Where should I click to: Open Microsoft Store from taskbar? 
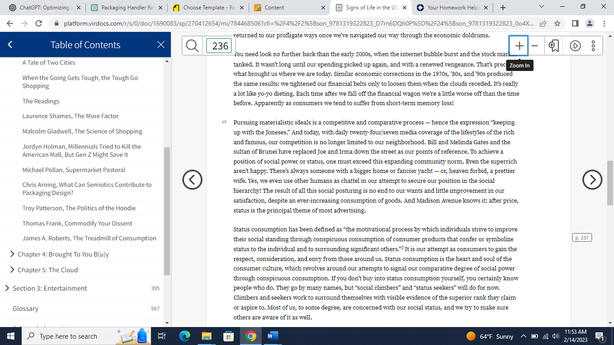point(229,336)
